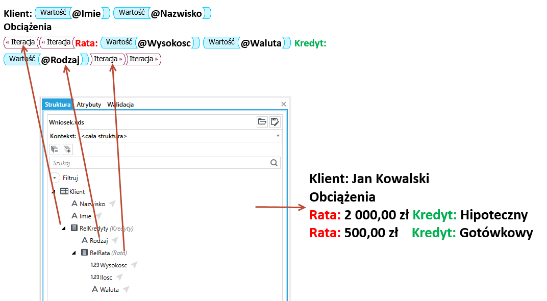Select the Klient node label
The image size is (547, 301).
(x=77, y=191)
